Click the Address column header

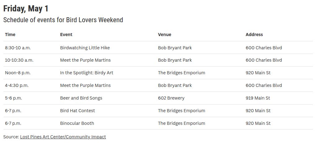click(254, 35)
